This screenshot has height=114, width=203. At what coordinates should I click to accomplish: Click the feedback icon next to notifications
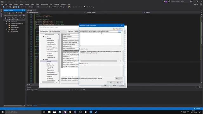pyautogui.click(x=169, y=1)
